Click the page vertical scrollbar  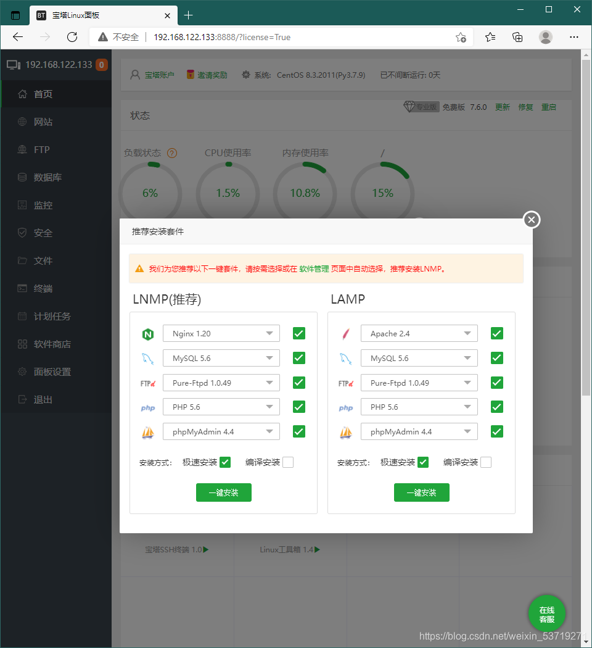point(586,228)
